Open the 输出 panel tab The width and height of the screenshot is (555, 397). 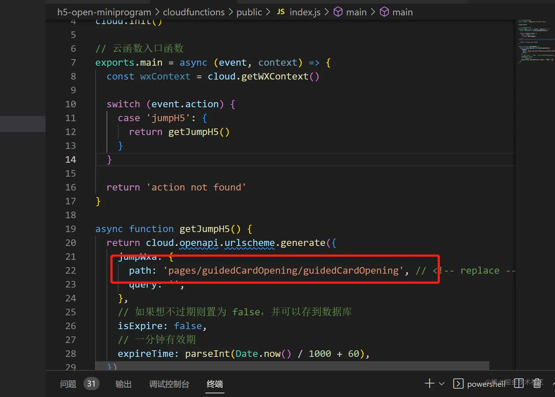[123, 384]
